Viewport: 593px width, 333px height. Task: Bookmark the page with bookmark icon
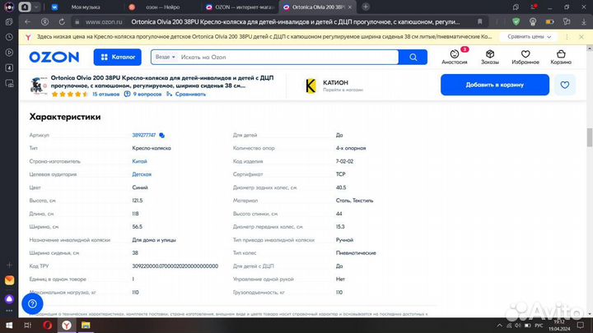(x=479, y=22)
